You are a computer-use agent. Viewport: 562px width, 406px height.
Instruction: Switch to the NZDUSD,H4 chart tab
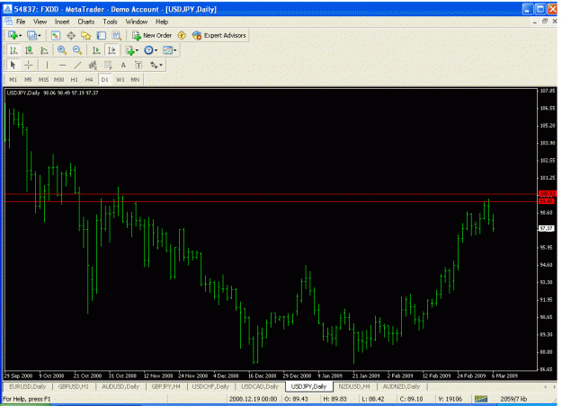coord(354,386)
